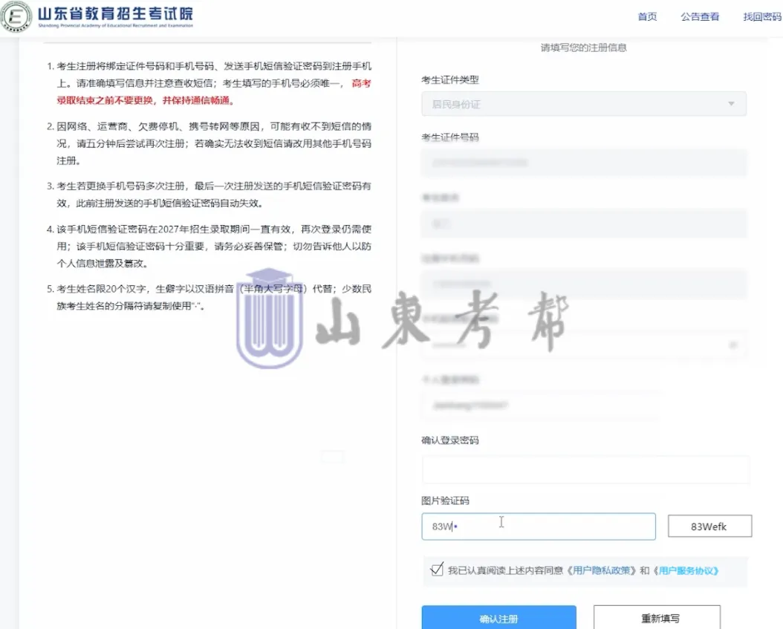Click the 确认注册 button
The image size is (783, 629).
coord(499,618)
